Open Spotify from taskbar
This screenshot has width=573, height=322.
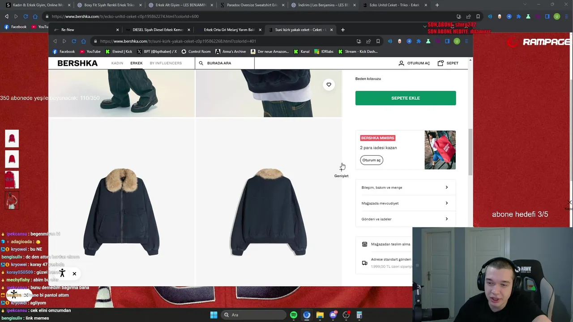294,315
